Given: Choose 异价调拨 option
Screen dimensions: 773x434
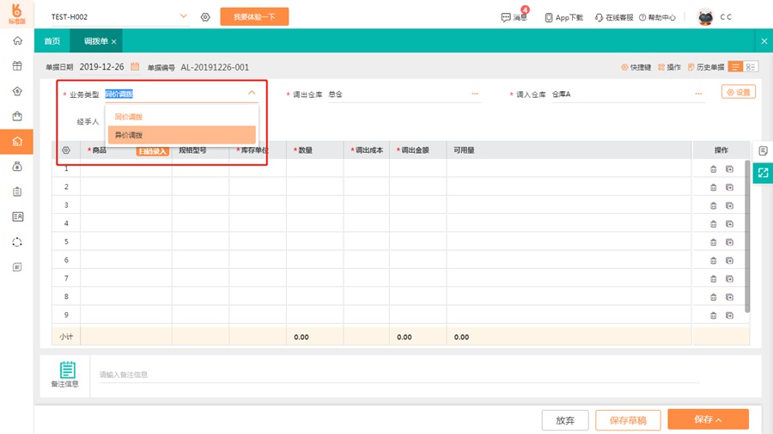Looking at the screenshot, I should coord(181,135).
